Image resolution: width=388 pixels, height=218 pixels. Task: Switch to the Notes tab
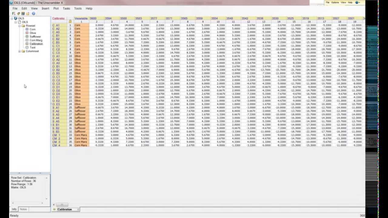tap(23, 209)
